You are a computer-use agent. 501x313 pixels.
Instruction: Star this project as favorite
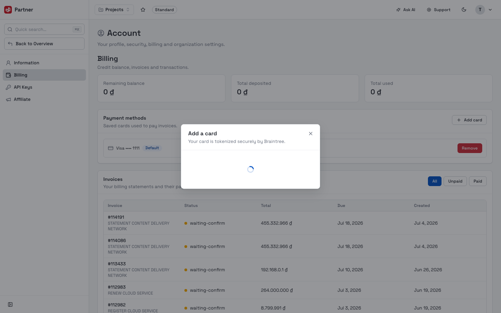point(143,10)
